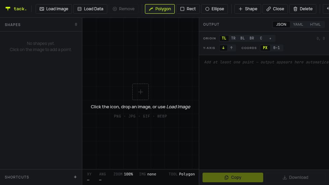Switch output to YAML tab

point(298,24)
